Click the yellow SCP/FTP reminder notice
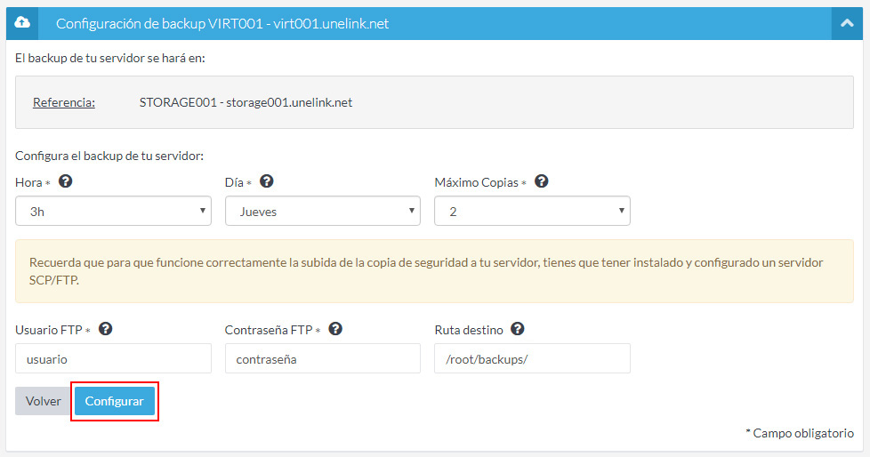Screen dimensions: 870x457 click(x=434, y=271)
